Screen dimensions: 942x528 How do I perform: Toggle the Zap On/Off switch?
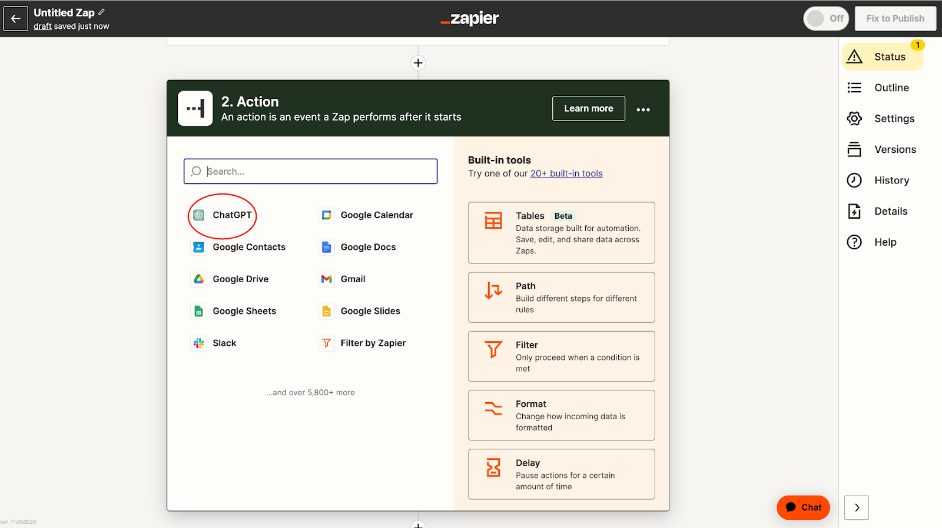tap(825, 18)
